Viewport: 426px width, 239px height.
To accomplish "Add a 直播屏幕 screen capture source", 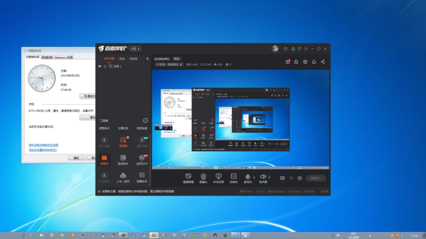I will click(189, 178).
